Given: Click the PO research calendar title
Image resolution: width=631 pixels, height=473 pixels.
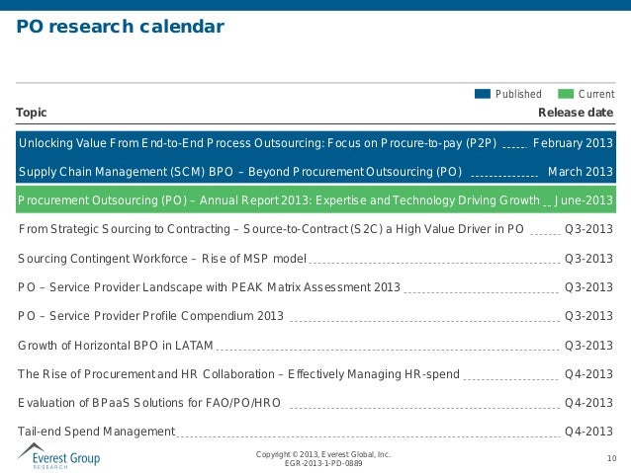Looking at the screenshot, I should tap(120, 26).
